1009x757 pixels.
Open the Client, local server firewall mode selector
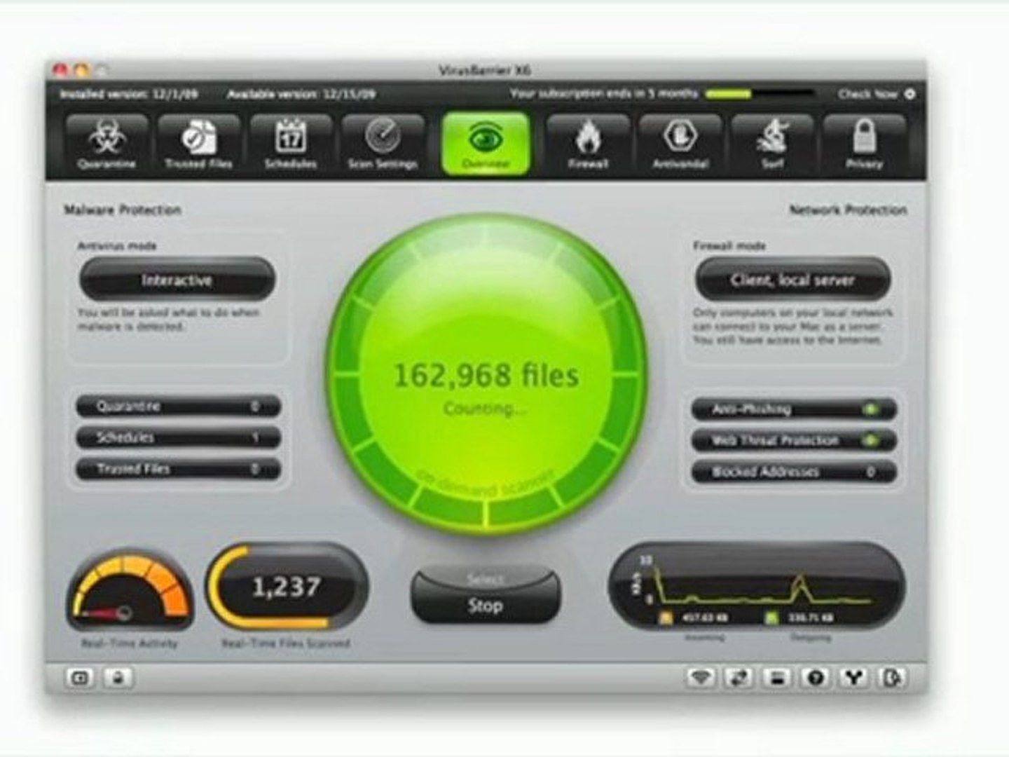(792, 280)
